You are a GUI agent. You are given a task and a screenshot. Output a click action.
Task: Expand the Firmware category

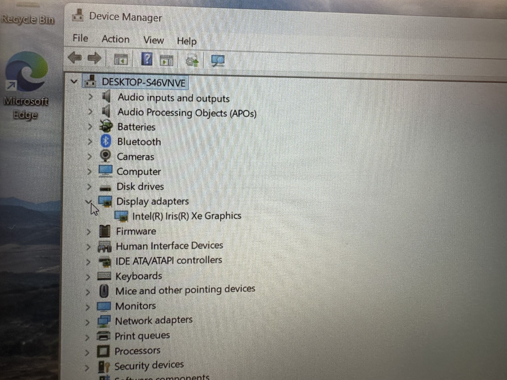click(x=89, y=232)
